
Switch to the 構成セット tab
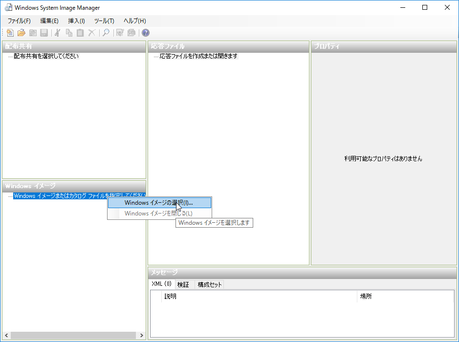click(x=210, y=285)
